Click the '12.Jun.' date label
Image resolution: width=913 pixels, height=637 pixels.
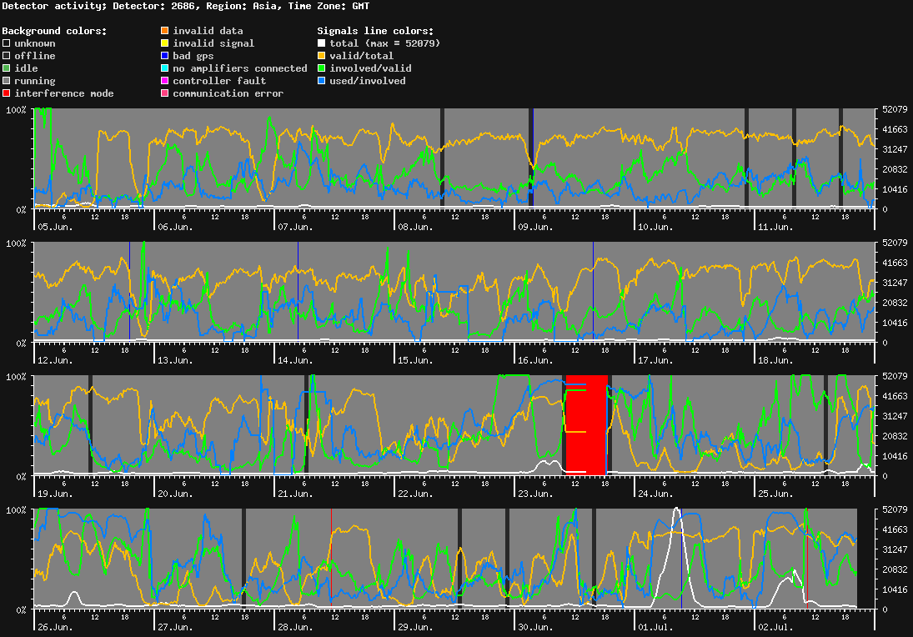click(x=55, y=360)
